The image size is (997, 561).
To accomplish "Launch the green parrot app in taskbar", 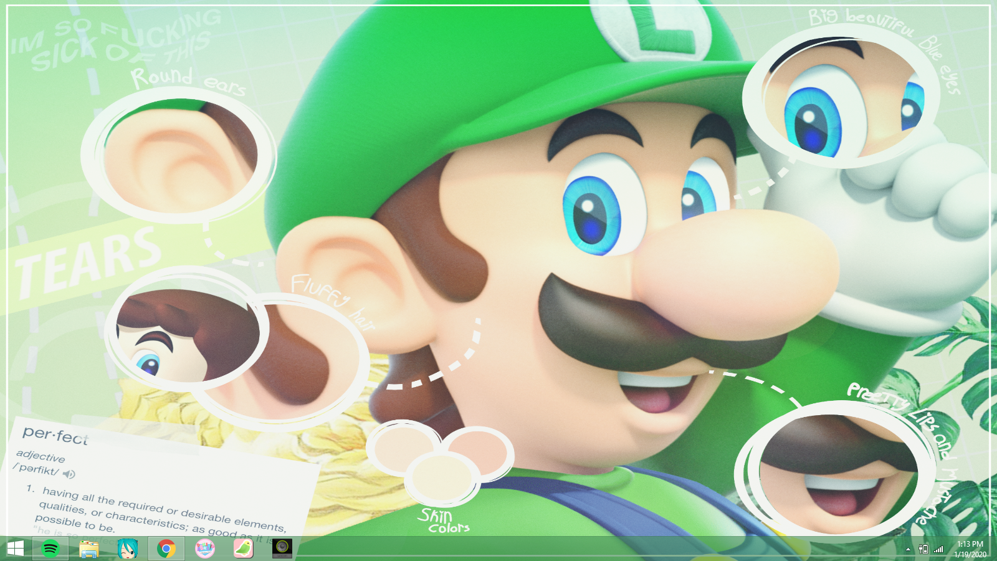I will [x=244, y=549].
